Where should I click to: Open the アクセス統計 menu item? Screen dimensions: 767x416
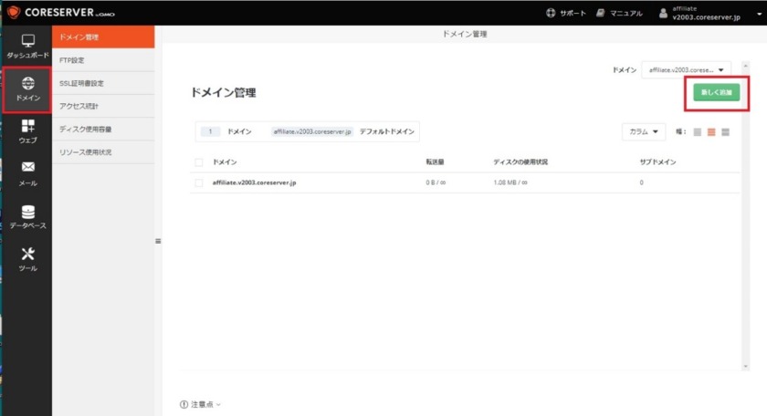(103, 106)
